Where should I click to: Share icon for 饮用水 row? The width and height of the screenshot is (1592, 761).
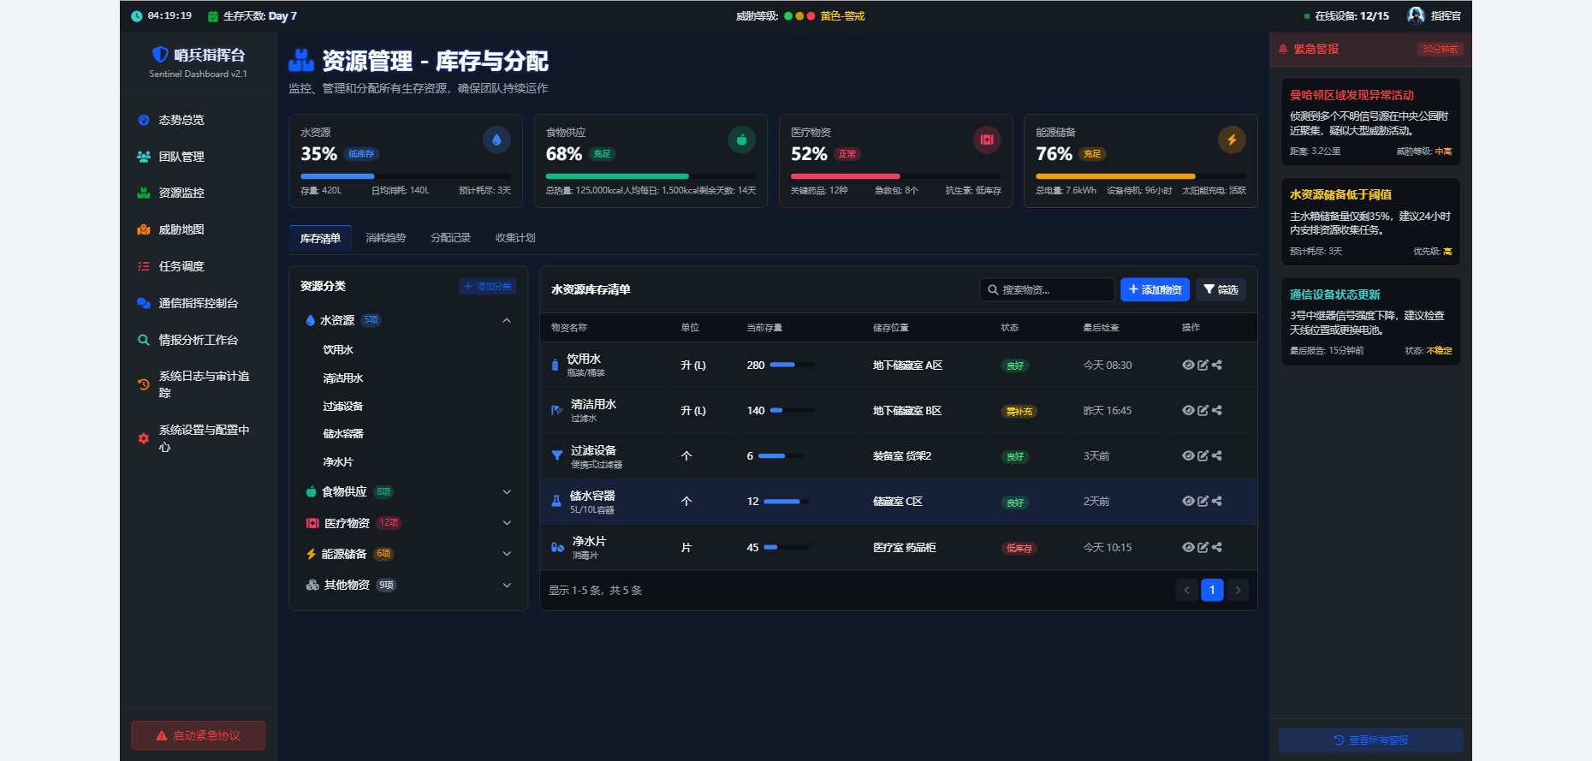click(x=1217, y=365)
